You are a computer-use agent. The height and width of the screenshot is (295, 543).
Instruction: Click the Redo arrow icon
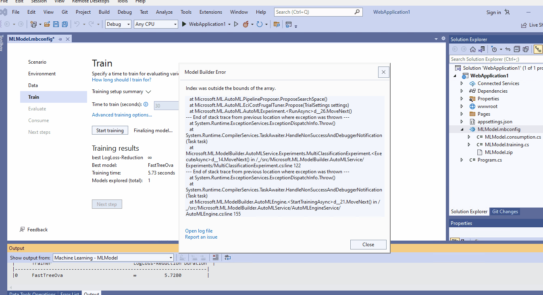tap(91, 24)
